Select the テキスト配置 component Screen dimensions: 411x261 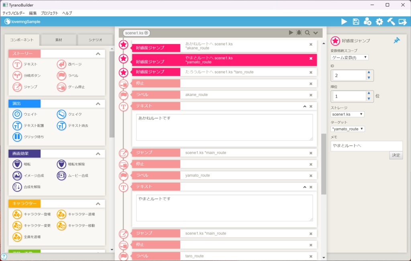[28, 126]
